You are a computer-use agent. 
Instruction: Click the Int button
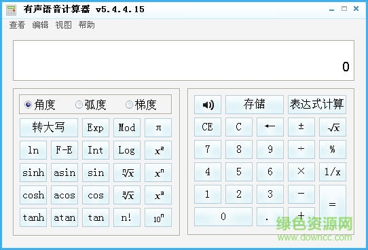click(x=96, y=150)
